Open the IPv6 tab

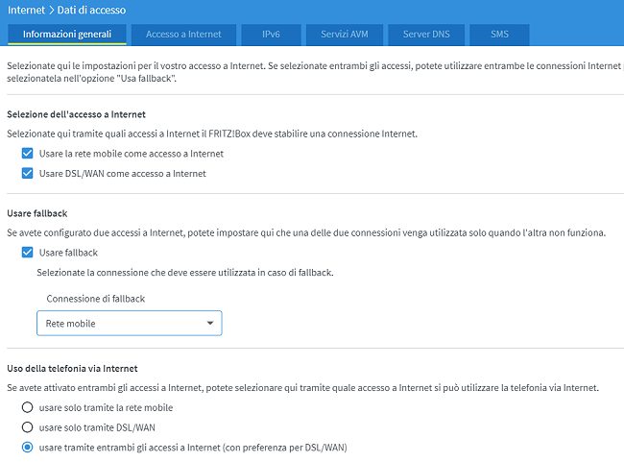tap(271, 35)
